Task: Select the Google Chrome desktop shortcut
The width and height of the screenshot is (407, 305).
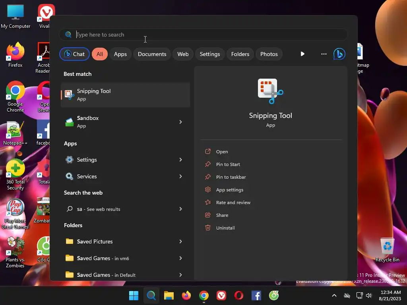Action: point(16,97)
